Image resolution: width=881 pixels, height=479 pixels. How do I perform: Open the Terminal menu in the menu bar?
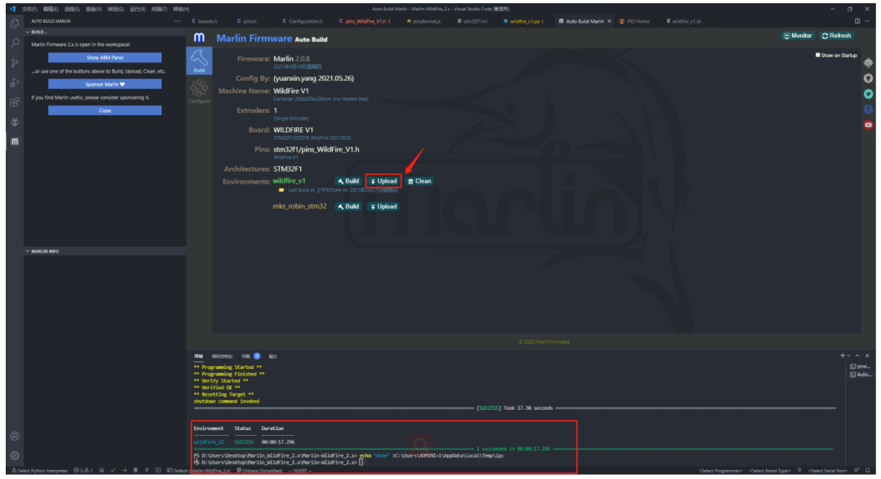tap(160, 9)
